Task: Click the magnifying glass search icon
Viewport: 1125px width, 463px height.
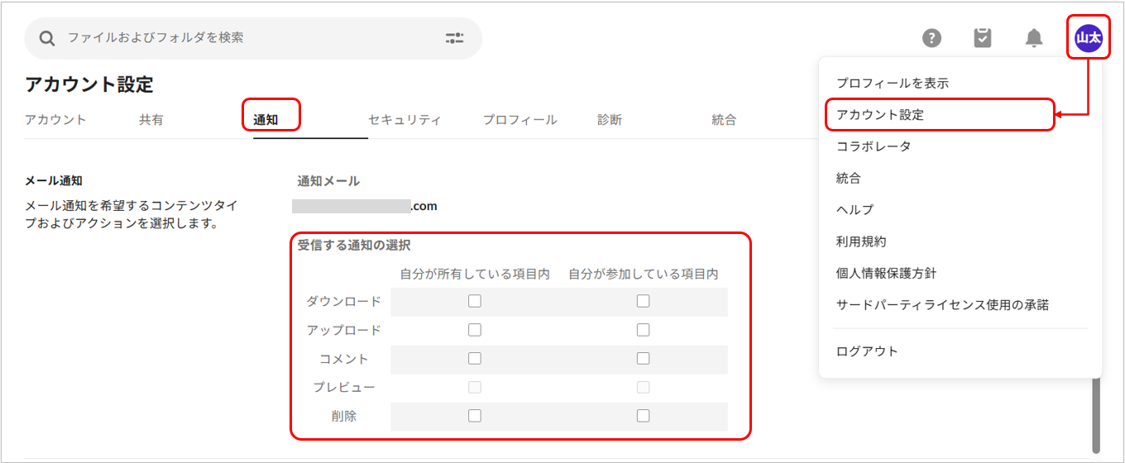Action: pyautogui.click(x=47, y=38)
